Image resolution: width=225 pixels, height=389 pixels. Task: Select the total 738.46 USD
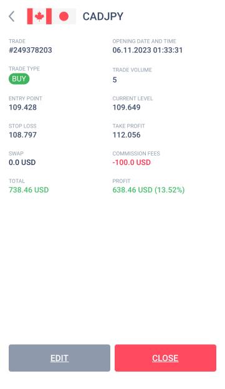29,190
